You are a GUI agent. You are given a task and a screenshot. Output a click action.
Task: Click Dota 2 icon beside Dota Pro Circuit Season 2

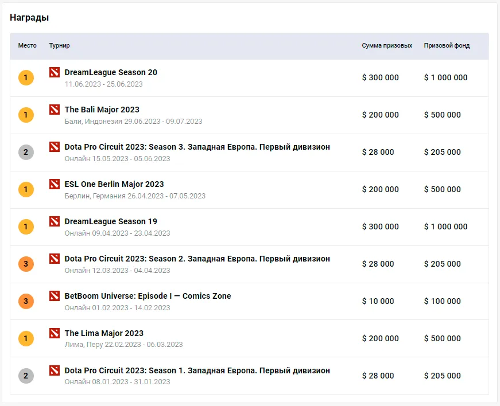point(55,259)
